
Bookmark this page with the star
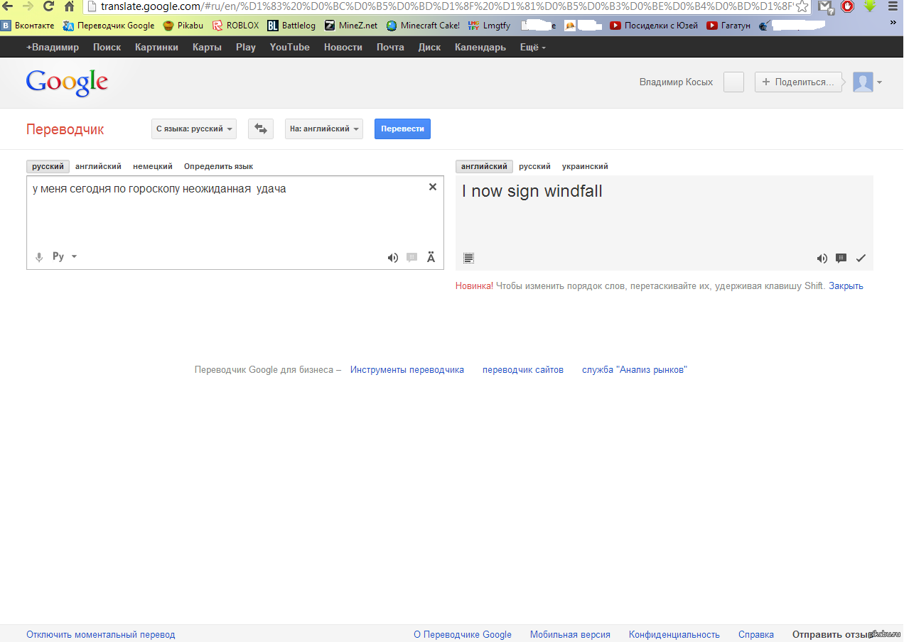tap(802, 6)
